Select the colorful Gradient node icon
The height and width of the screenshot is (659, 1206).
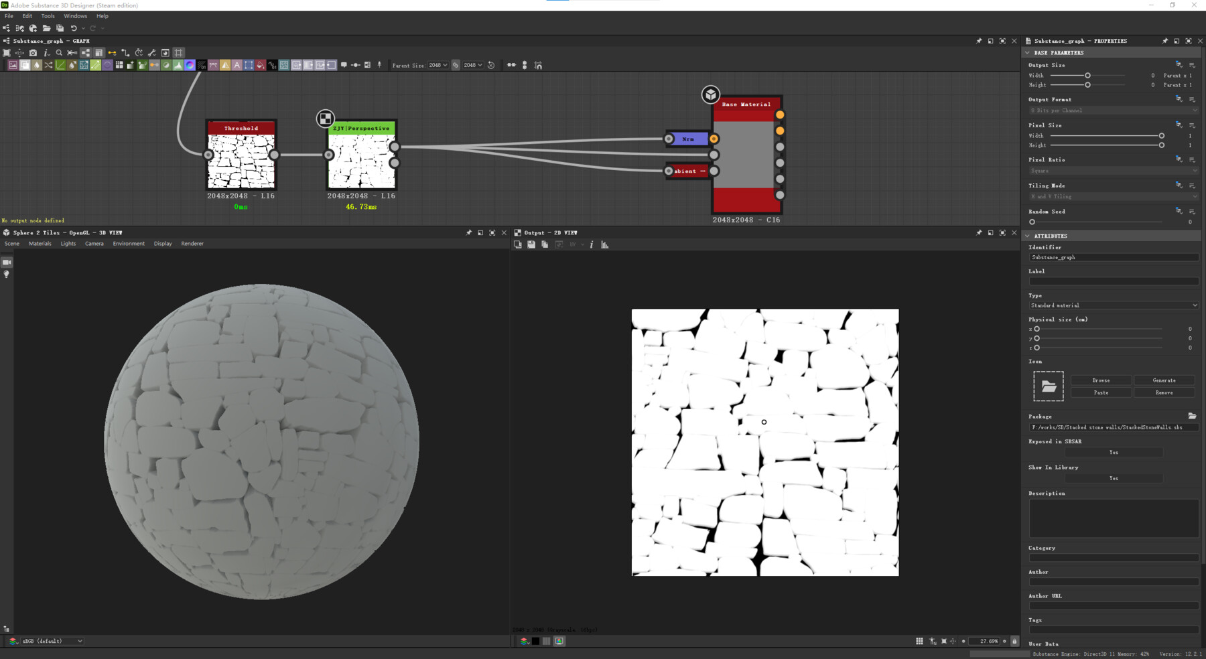190,65
